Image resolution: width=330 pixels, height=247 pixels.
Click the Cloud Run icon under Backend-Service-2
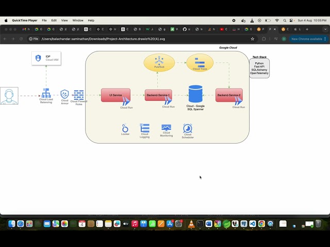[x=238, y=101]
